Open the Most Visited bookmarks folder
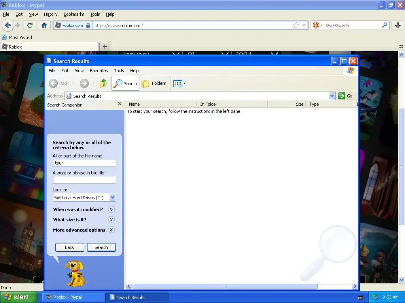The height and width of the screenshot is (303, 405). point(17,37)
